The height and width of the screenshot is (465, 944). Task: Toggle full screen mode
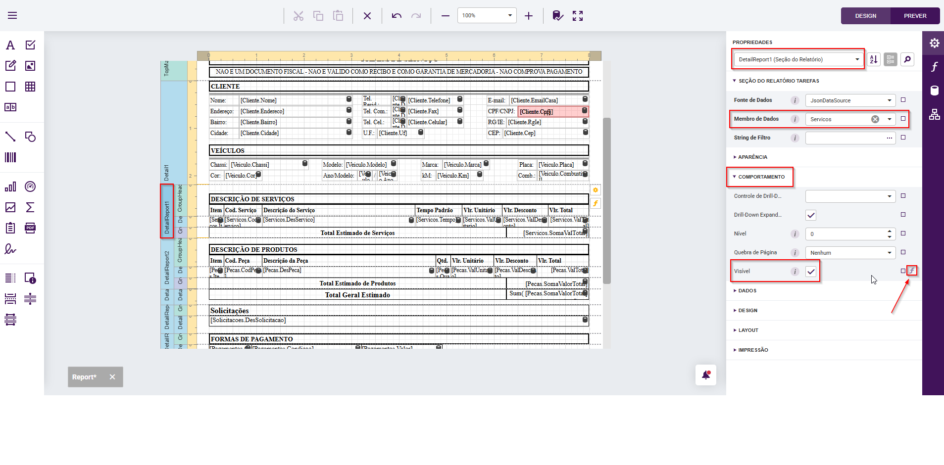pyautogui.click(x=578, y=16)
